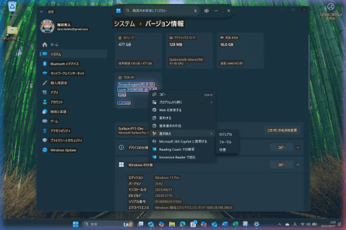Select システム in the Settings sidebar

tap(74, 54)
